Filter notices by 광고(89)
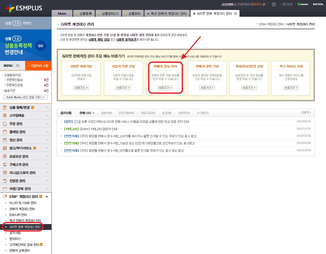This screenshot has height=254, width=326. (167, 113)
